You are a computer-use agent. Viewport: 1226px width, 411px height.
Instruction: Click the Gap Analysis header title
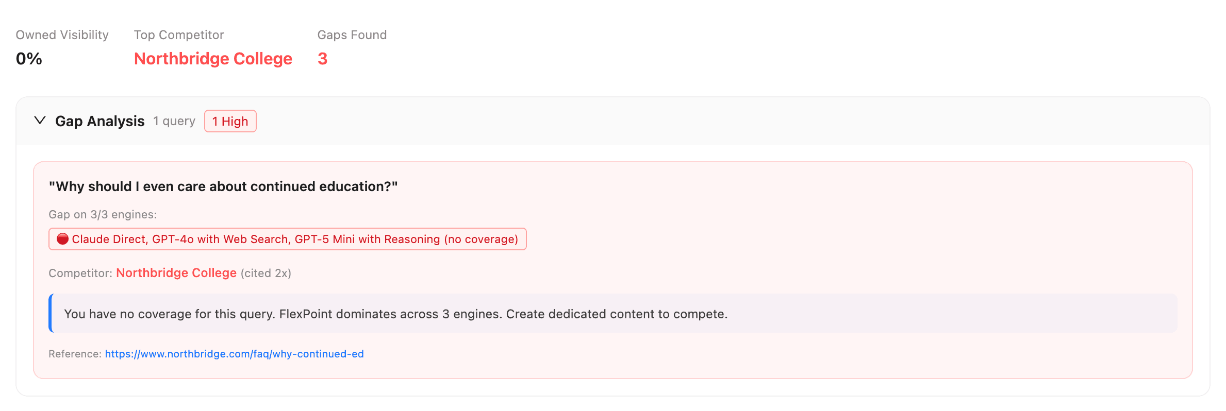pyautogui.click(x=100, y=121)
